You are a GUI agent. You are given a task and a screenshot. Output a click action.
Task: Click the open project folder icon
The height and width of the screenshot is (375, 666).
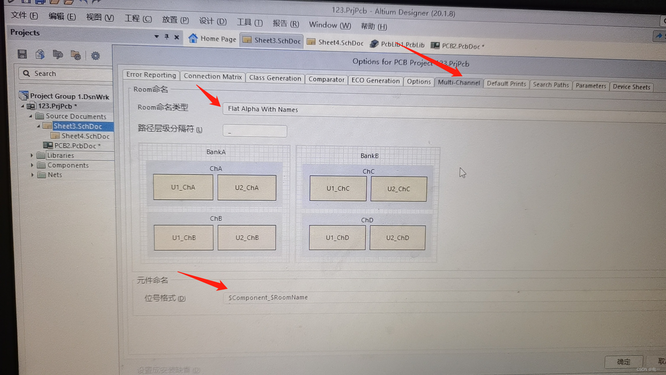58,55
